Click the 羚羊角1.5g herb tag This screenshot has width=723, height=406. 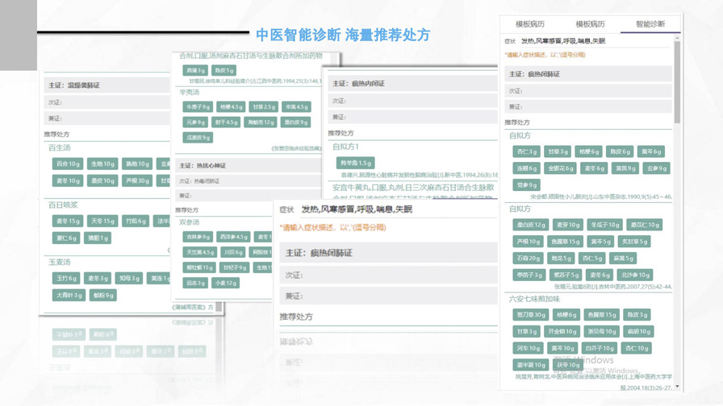click(355, 164)
